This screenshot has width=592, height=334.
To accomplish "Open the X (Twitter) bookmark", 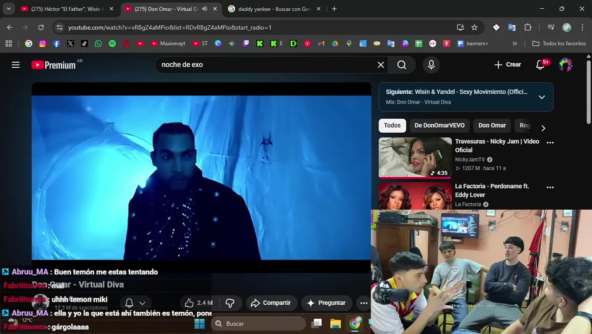I will (x=71, y=44).
